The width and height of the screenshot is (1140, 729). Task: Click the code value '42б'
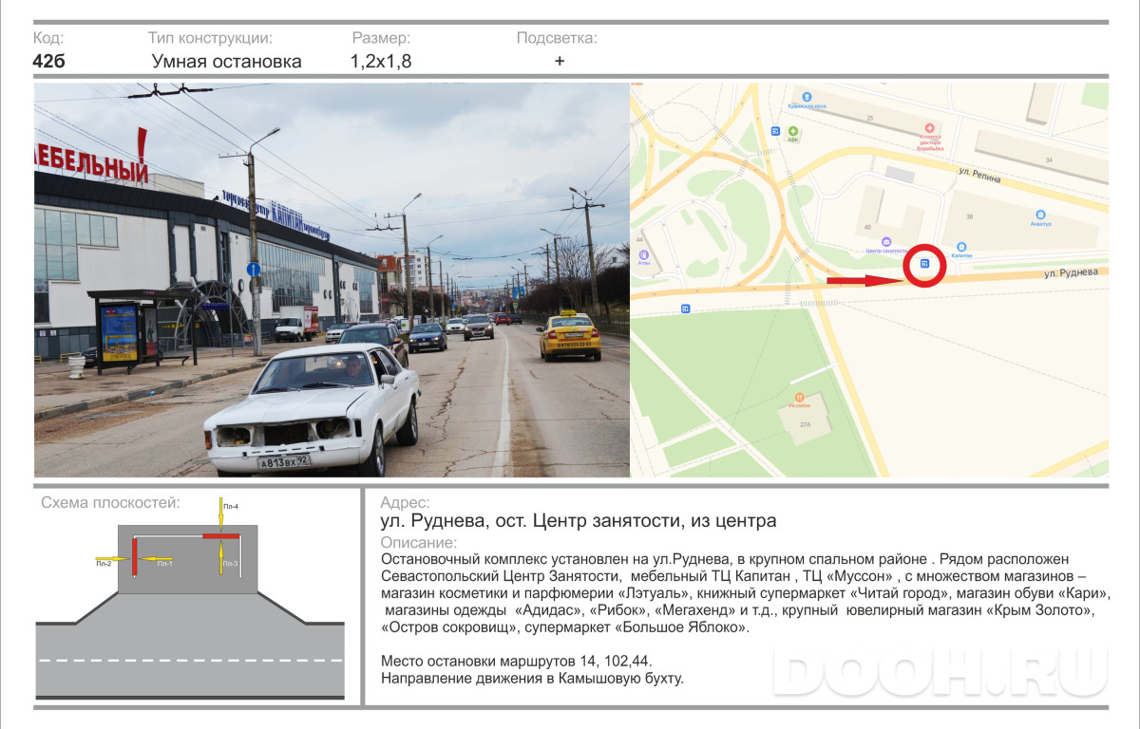point(49,62)
